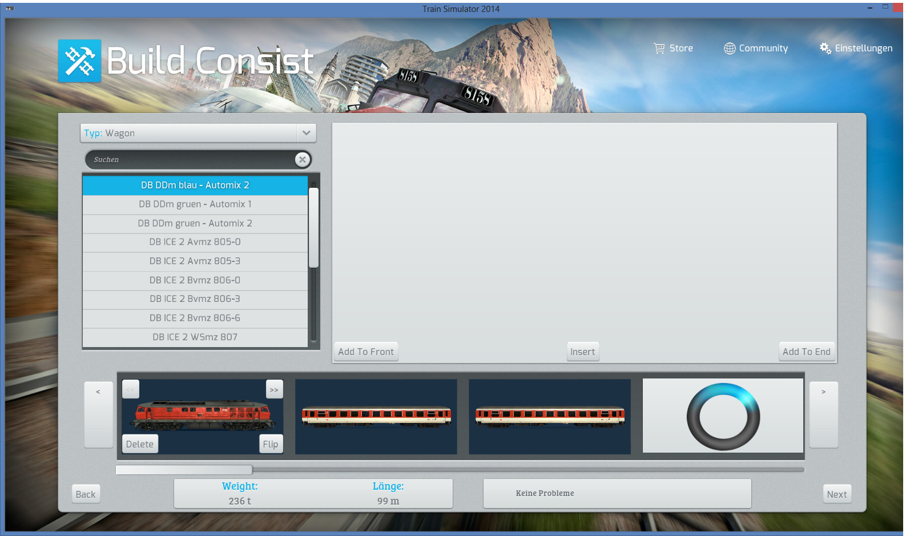Open Einstellungen gear icon
Viewport: 906px width, 536px height.
[826, 49]
